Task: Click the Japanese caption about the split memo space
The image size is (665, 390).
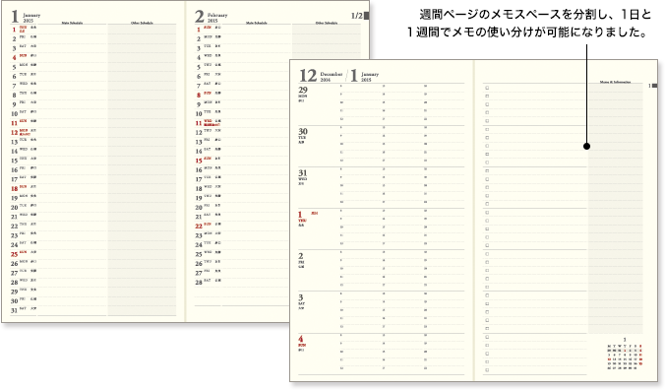Action: [529, 24]
